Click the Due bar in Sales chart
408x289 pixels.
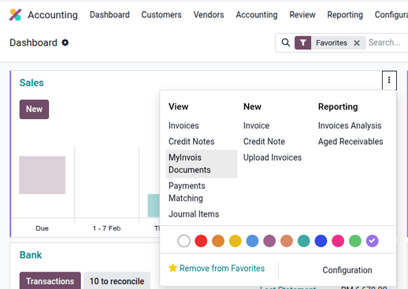point(42,175)
